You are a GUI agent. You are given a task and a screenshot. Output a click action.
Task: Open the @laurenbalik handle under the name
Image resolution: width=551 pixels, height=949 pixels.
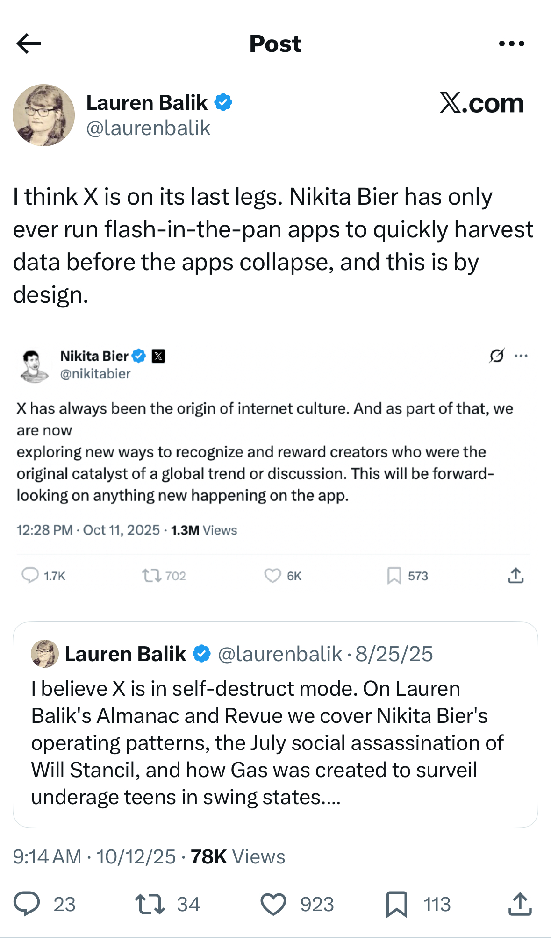point(148,128)
